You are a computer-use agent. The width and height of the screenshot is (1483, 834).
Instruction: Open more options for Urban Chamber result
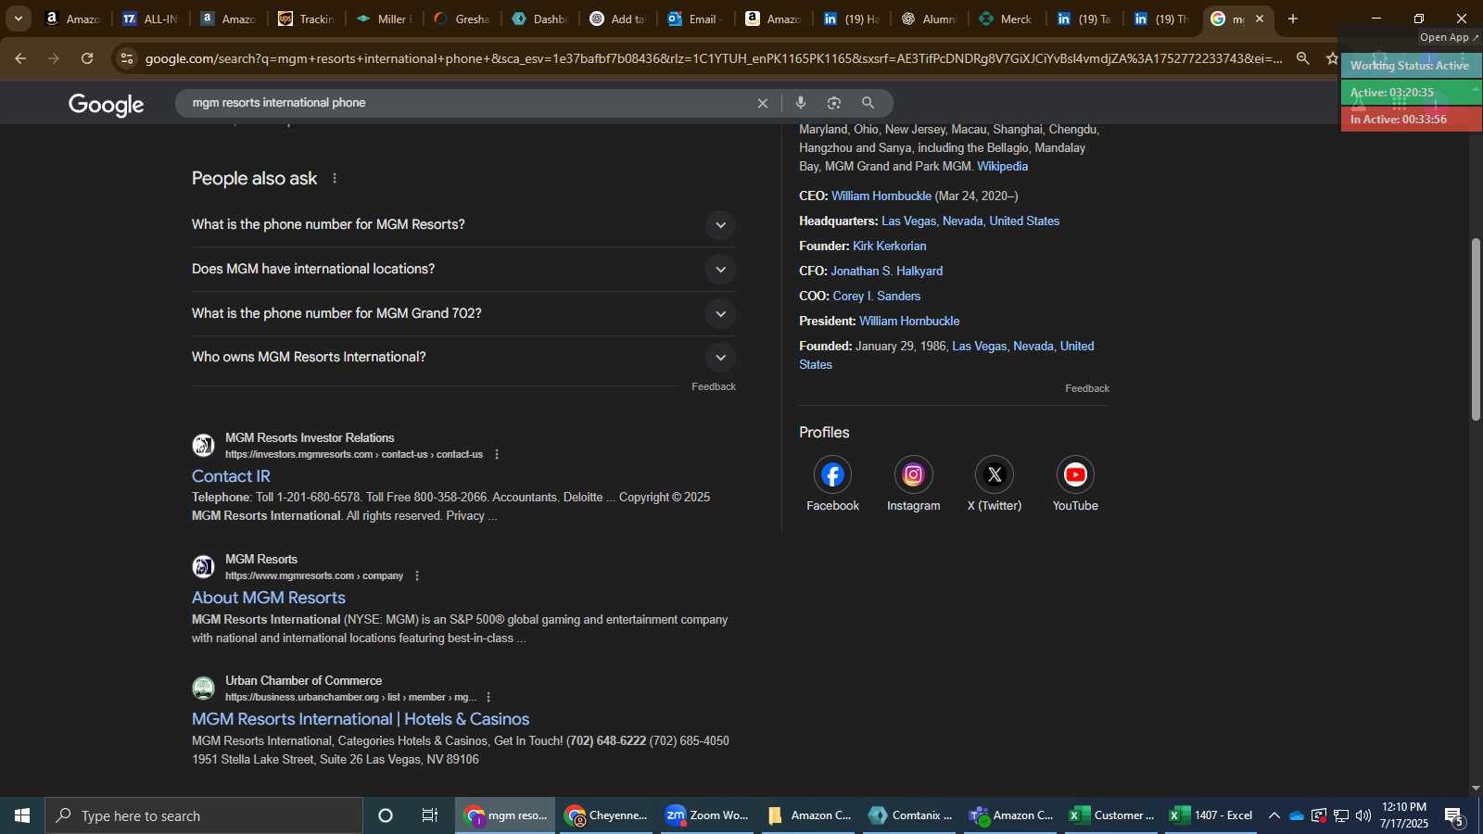[x=488, y=697]
